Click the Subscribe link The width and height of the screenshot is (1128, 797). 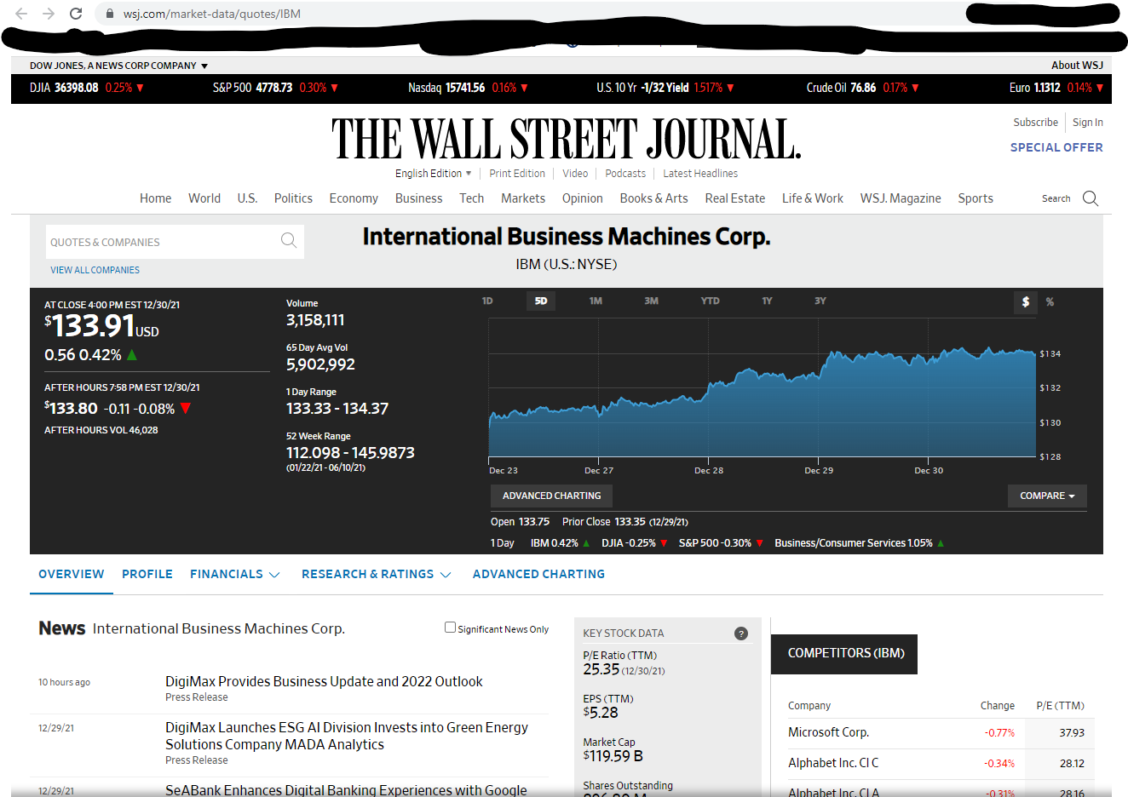1035,123
